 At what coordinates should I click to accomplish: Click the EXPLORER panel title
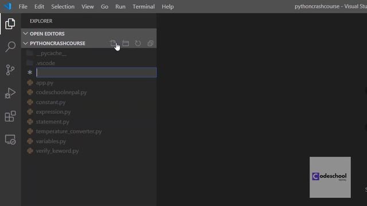(x=41, y=21)
